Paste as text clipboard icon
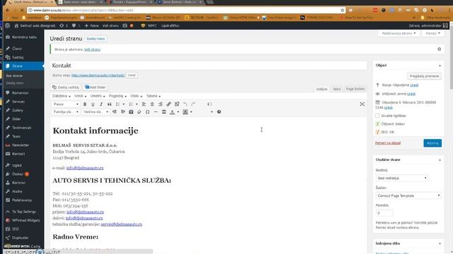This screenshot has height=254, width=453. tap(131, 111)
